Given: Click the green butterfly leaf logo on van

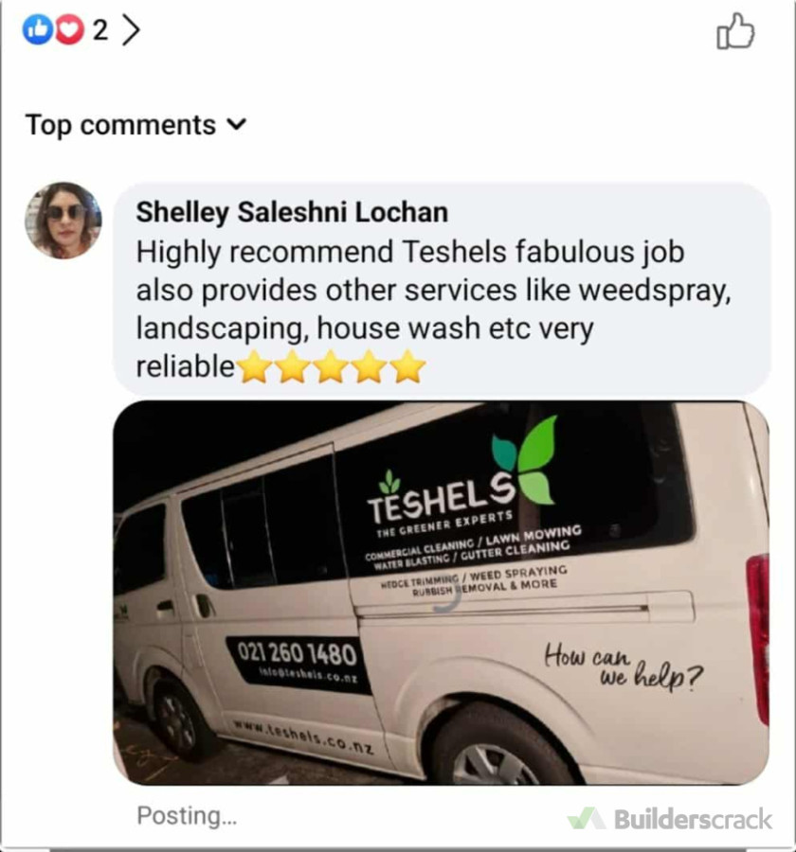Looking at the screenshot, I should [x=524, y=461].
